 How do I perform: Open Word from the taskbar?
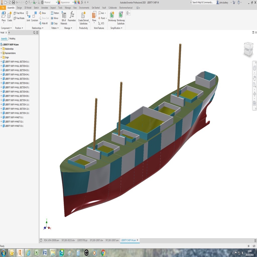[45, 253]
